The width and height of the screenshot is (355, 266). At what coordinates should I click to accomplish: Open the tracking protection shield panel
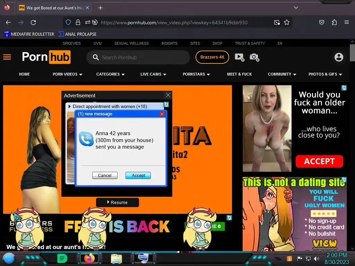68,22
